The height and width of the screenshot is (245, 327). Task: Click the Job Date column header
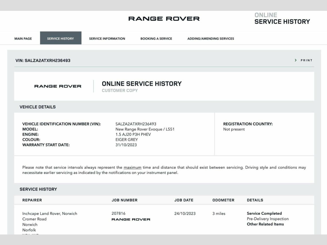[184, 200]
